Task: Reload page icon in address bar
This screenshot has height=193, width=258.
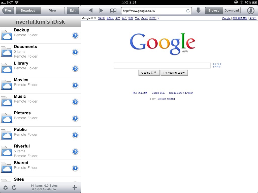Action: point(188,11)
